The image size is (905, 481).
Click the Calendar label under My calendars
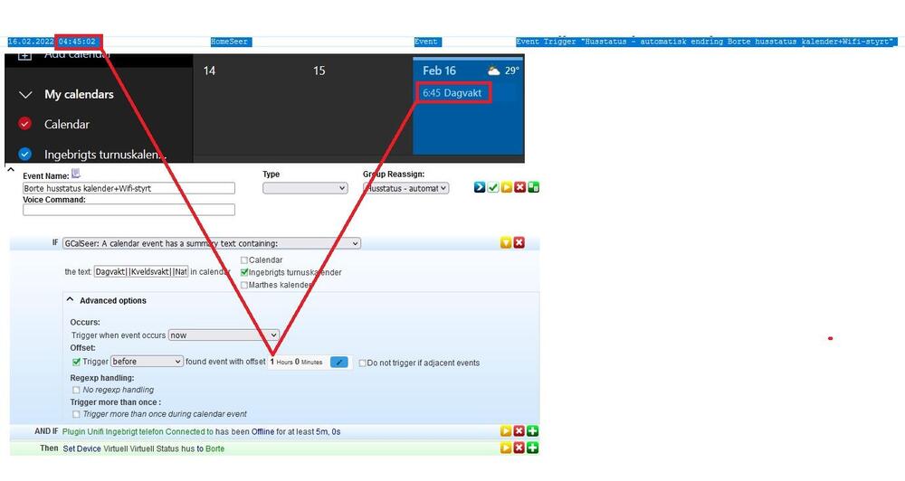(x=67, y=124)
